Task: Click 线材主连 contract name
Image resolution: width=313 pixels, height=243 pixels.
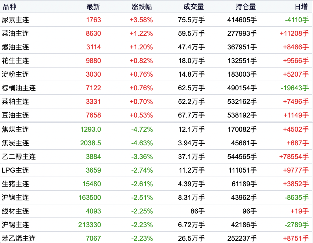Action: 16,211
